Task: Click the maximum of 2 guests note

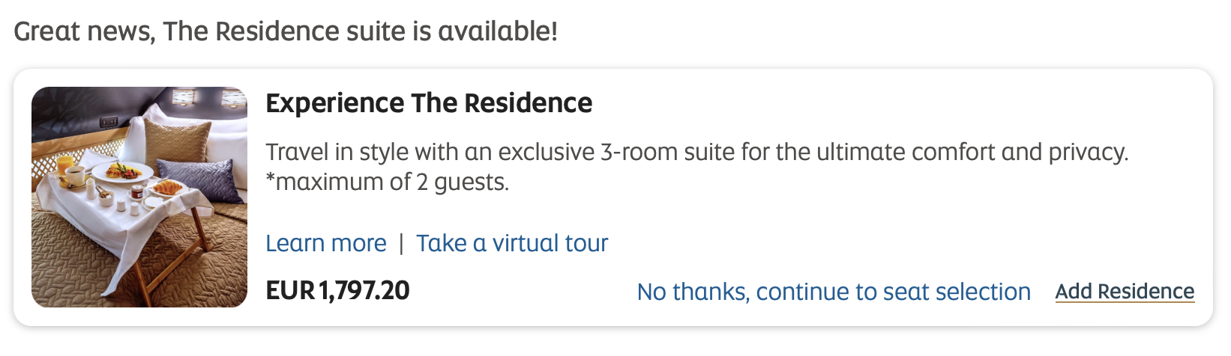Action: [388, 182]
